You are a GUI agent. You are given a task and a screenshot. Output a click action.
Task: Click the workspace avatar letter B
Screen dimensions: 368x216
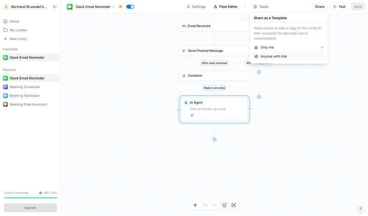pos(6,7)
